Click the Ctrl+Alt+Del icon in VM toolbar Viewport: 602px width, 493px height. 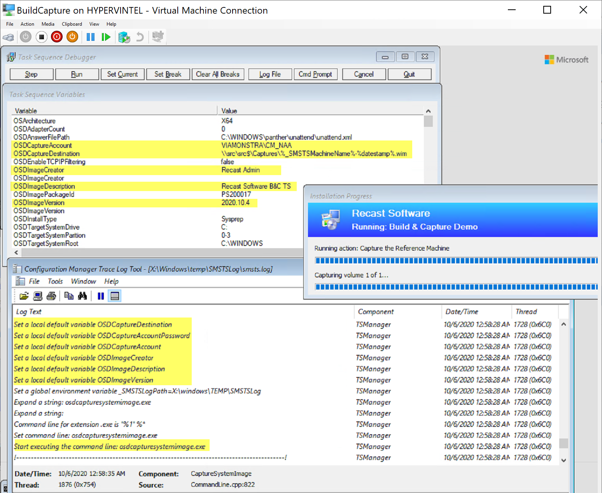tap(9, 37)
